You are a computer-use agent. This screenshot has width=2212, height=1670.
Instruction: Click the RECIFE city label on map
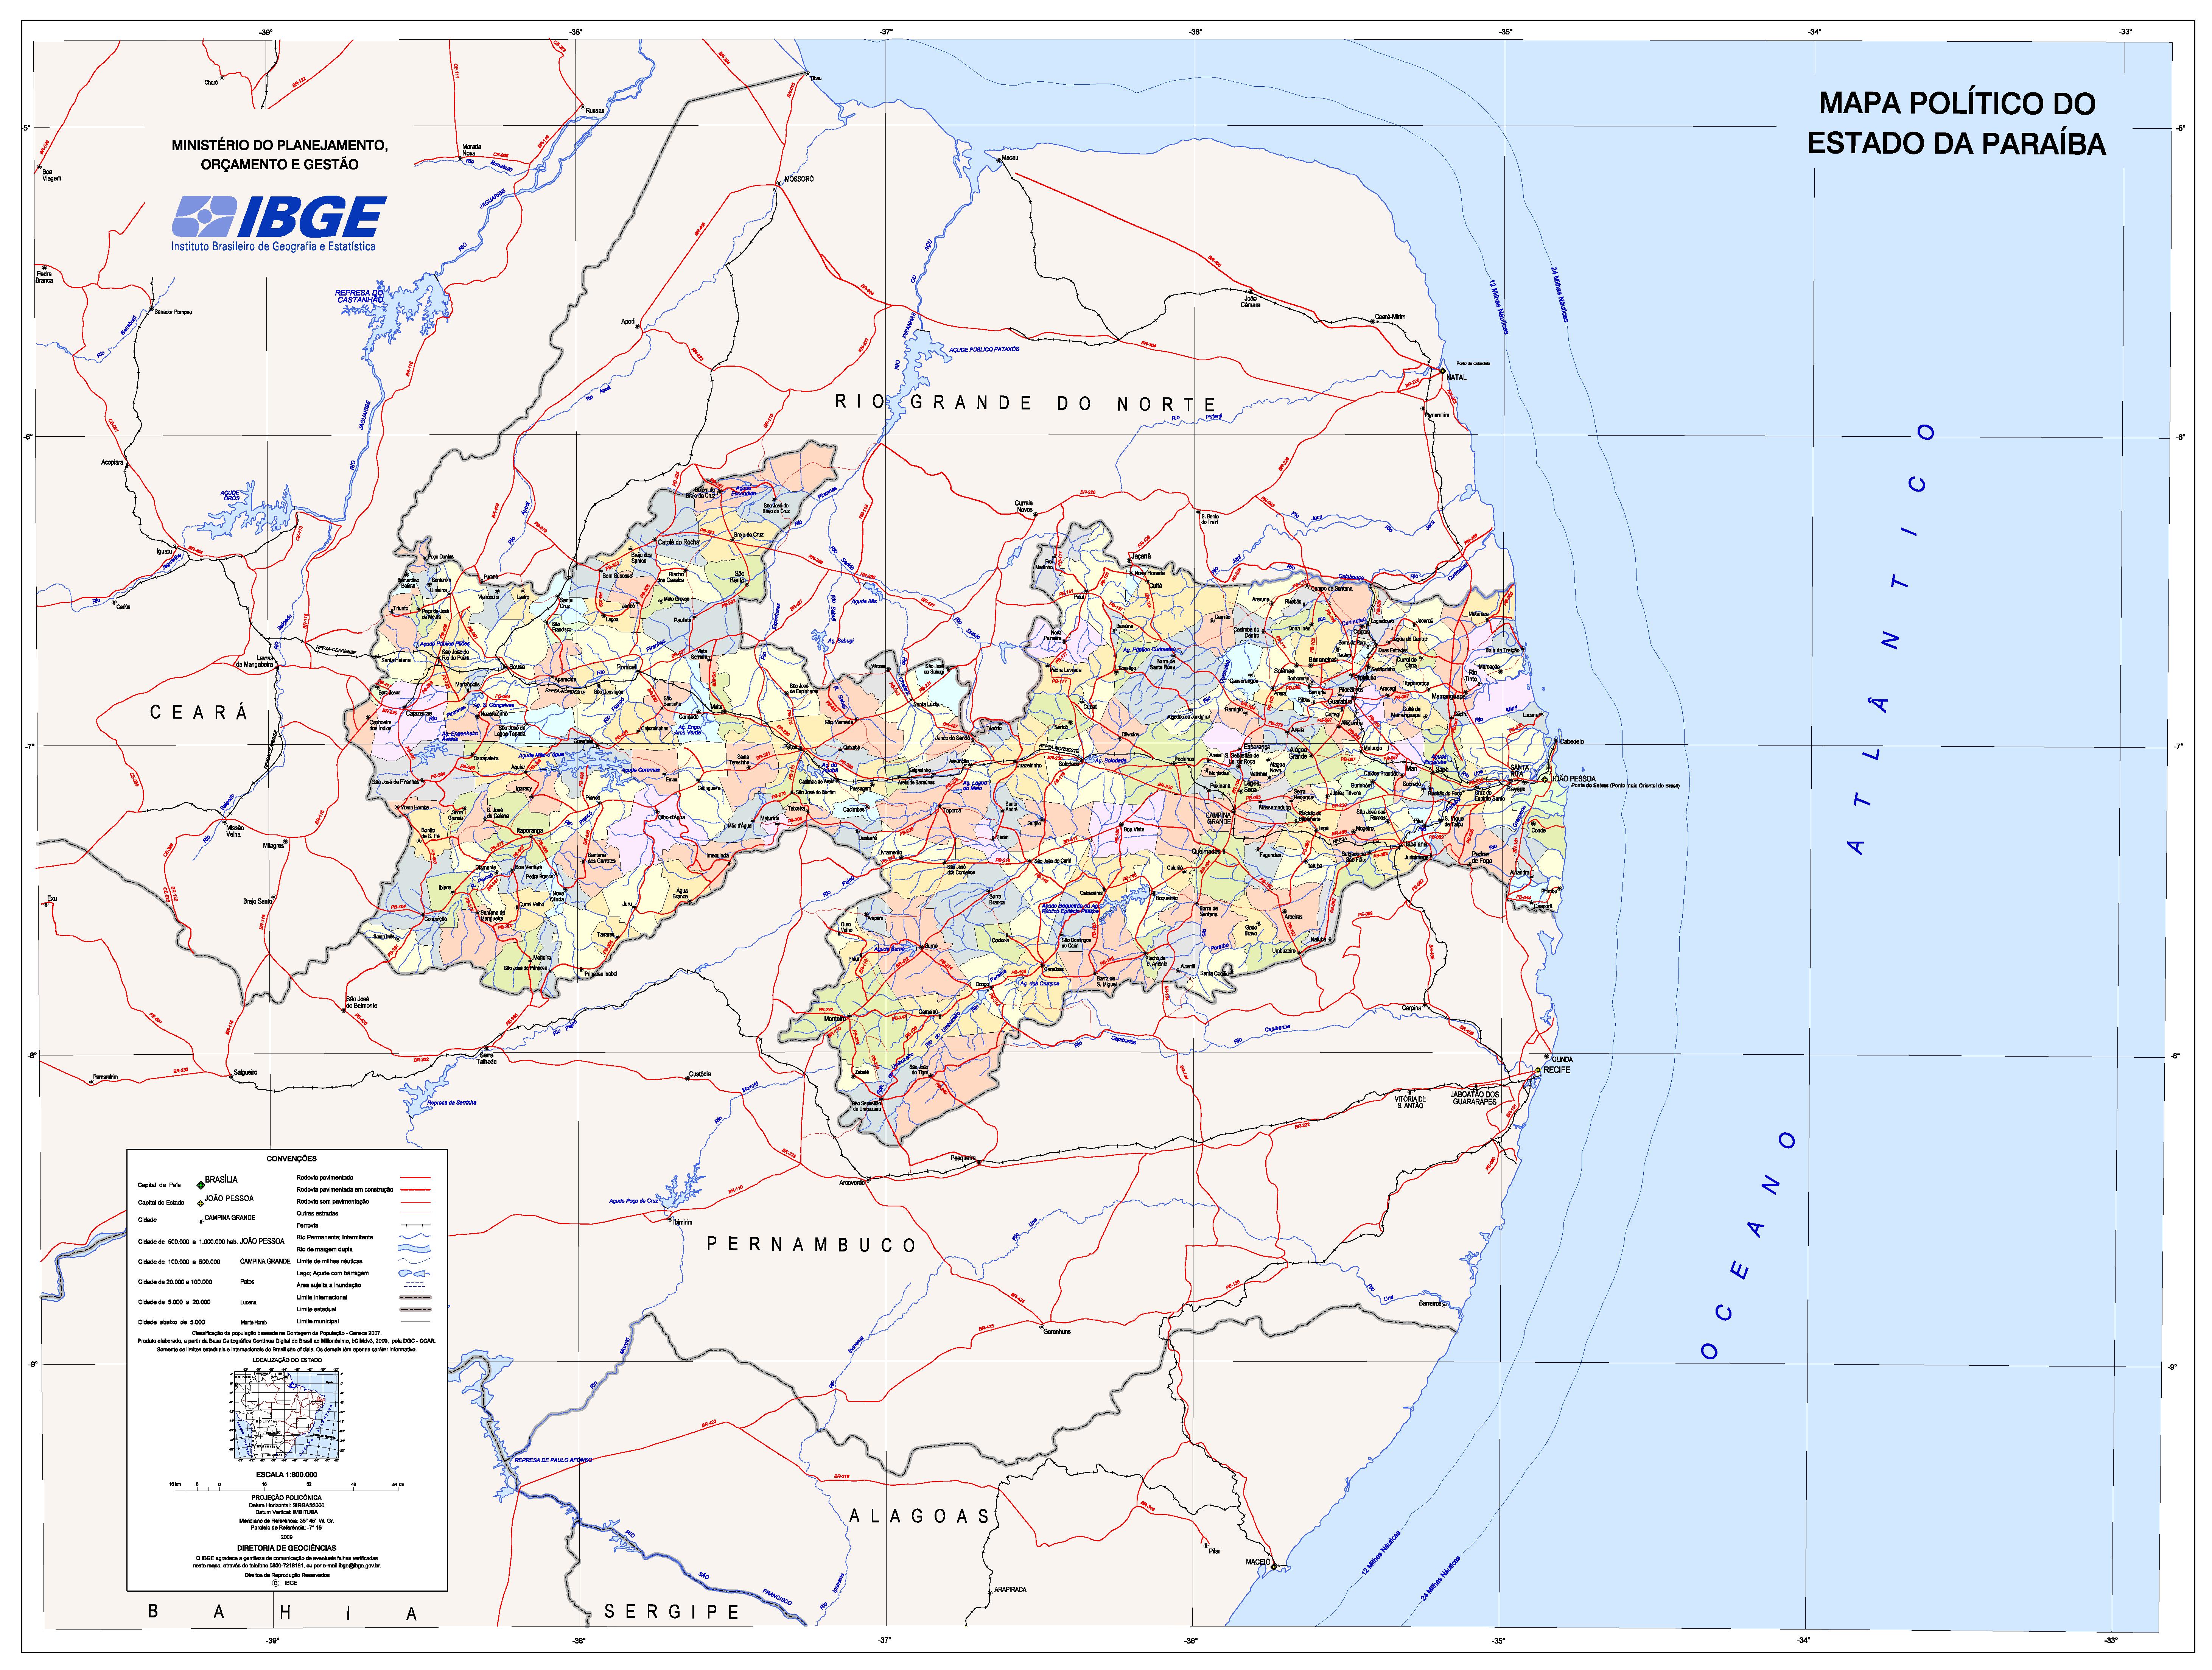(x=1557, y=1070)
